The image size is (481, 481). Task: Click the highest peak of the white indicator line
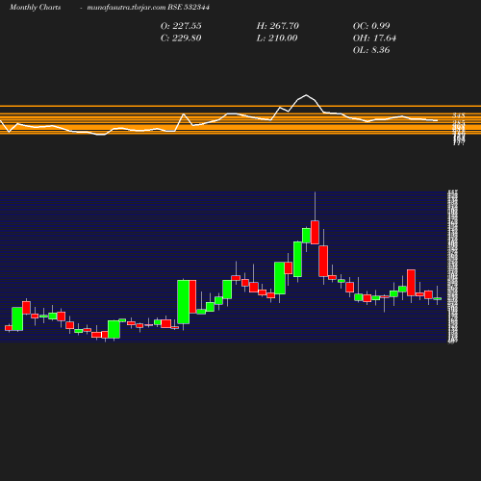(306, 95)
